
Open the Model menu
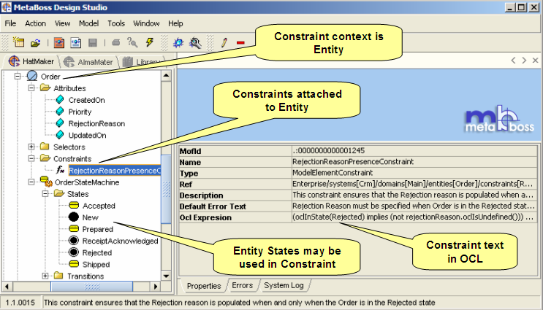(x=88, y=23)
